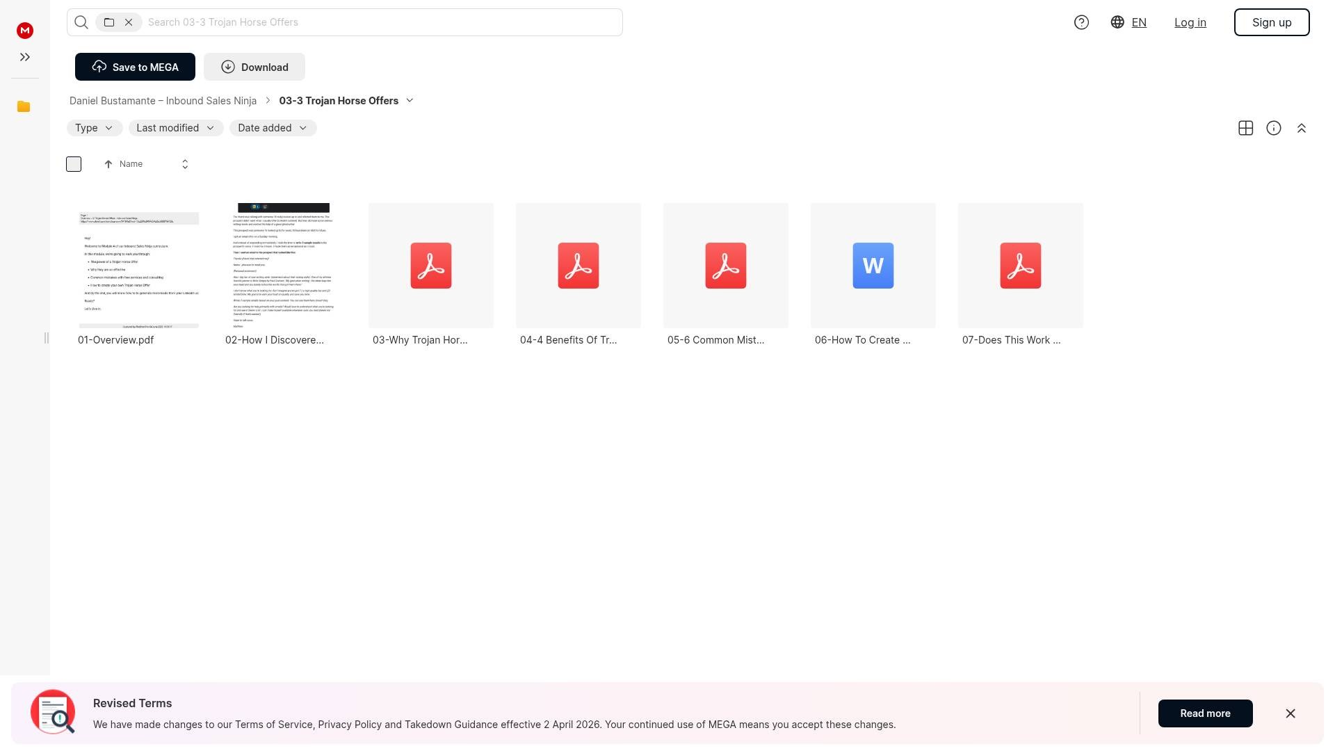
Task: Remove folder filter chip in search bar
Action: click(x=129, y=22)
